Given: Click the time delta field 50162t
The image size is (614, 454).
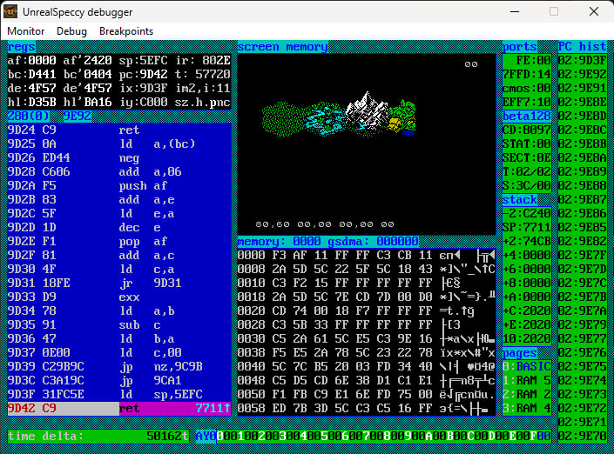Looking at the screenshot, I should coord(98,437).
